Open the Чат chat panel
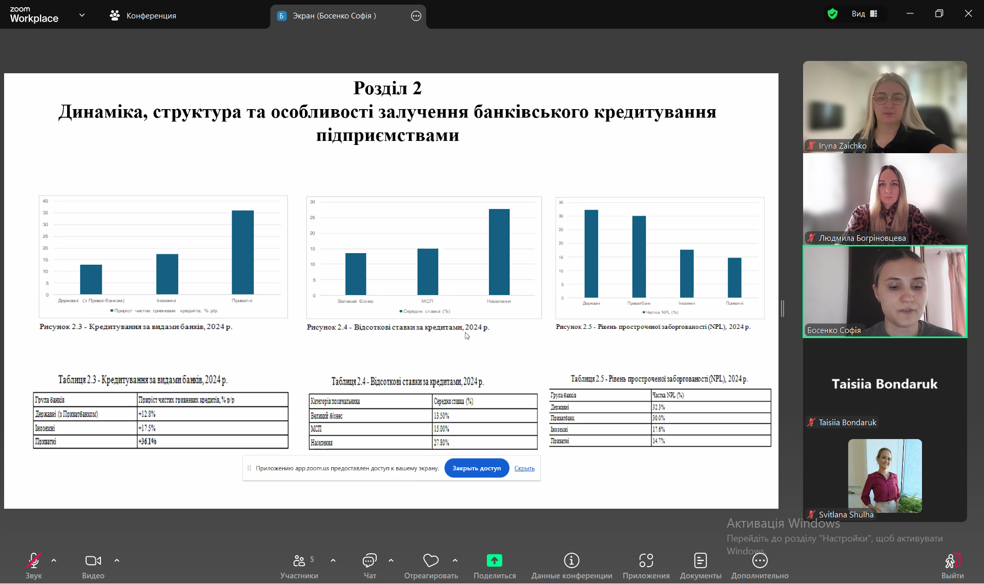This screenshot has width=984, height=584. [370, 561]
